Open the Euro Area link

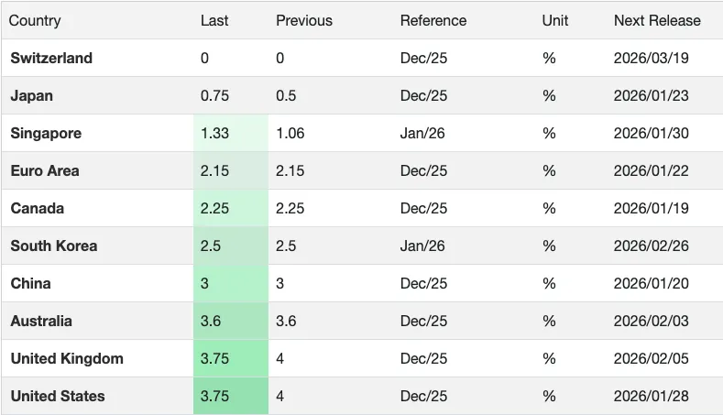coord(45,170)
